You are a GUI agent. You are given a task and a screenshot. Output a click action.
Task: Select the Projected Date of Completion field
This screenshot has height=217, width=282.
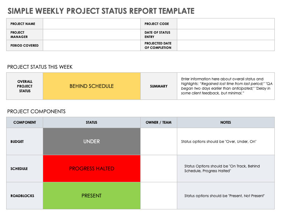(x=225, y=46)
